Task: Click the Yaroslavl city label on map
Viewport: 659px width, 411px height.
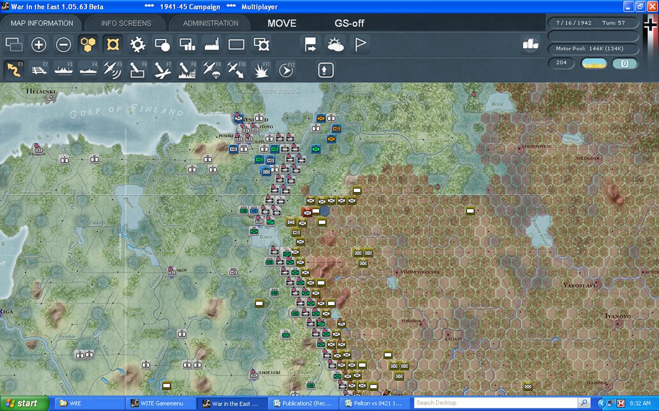Action: (580, 285)
